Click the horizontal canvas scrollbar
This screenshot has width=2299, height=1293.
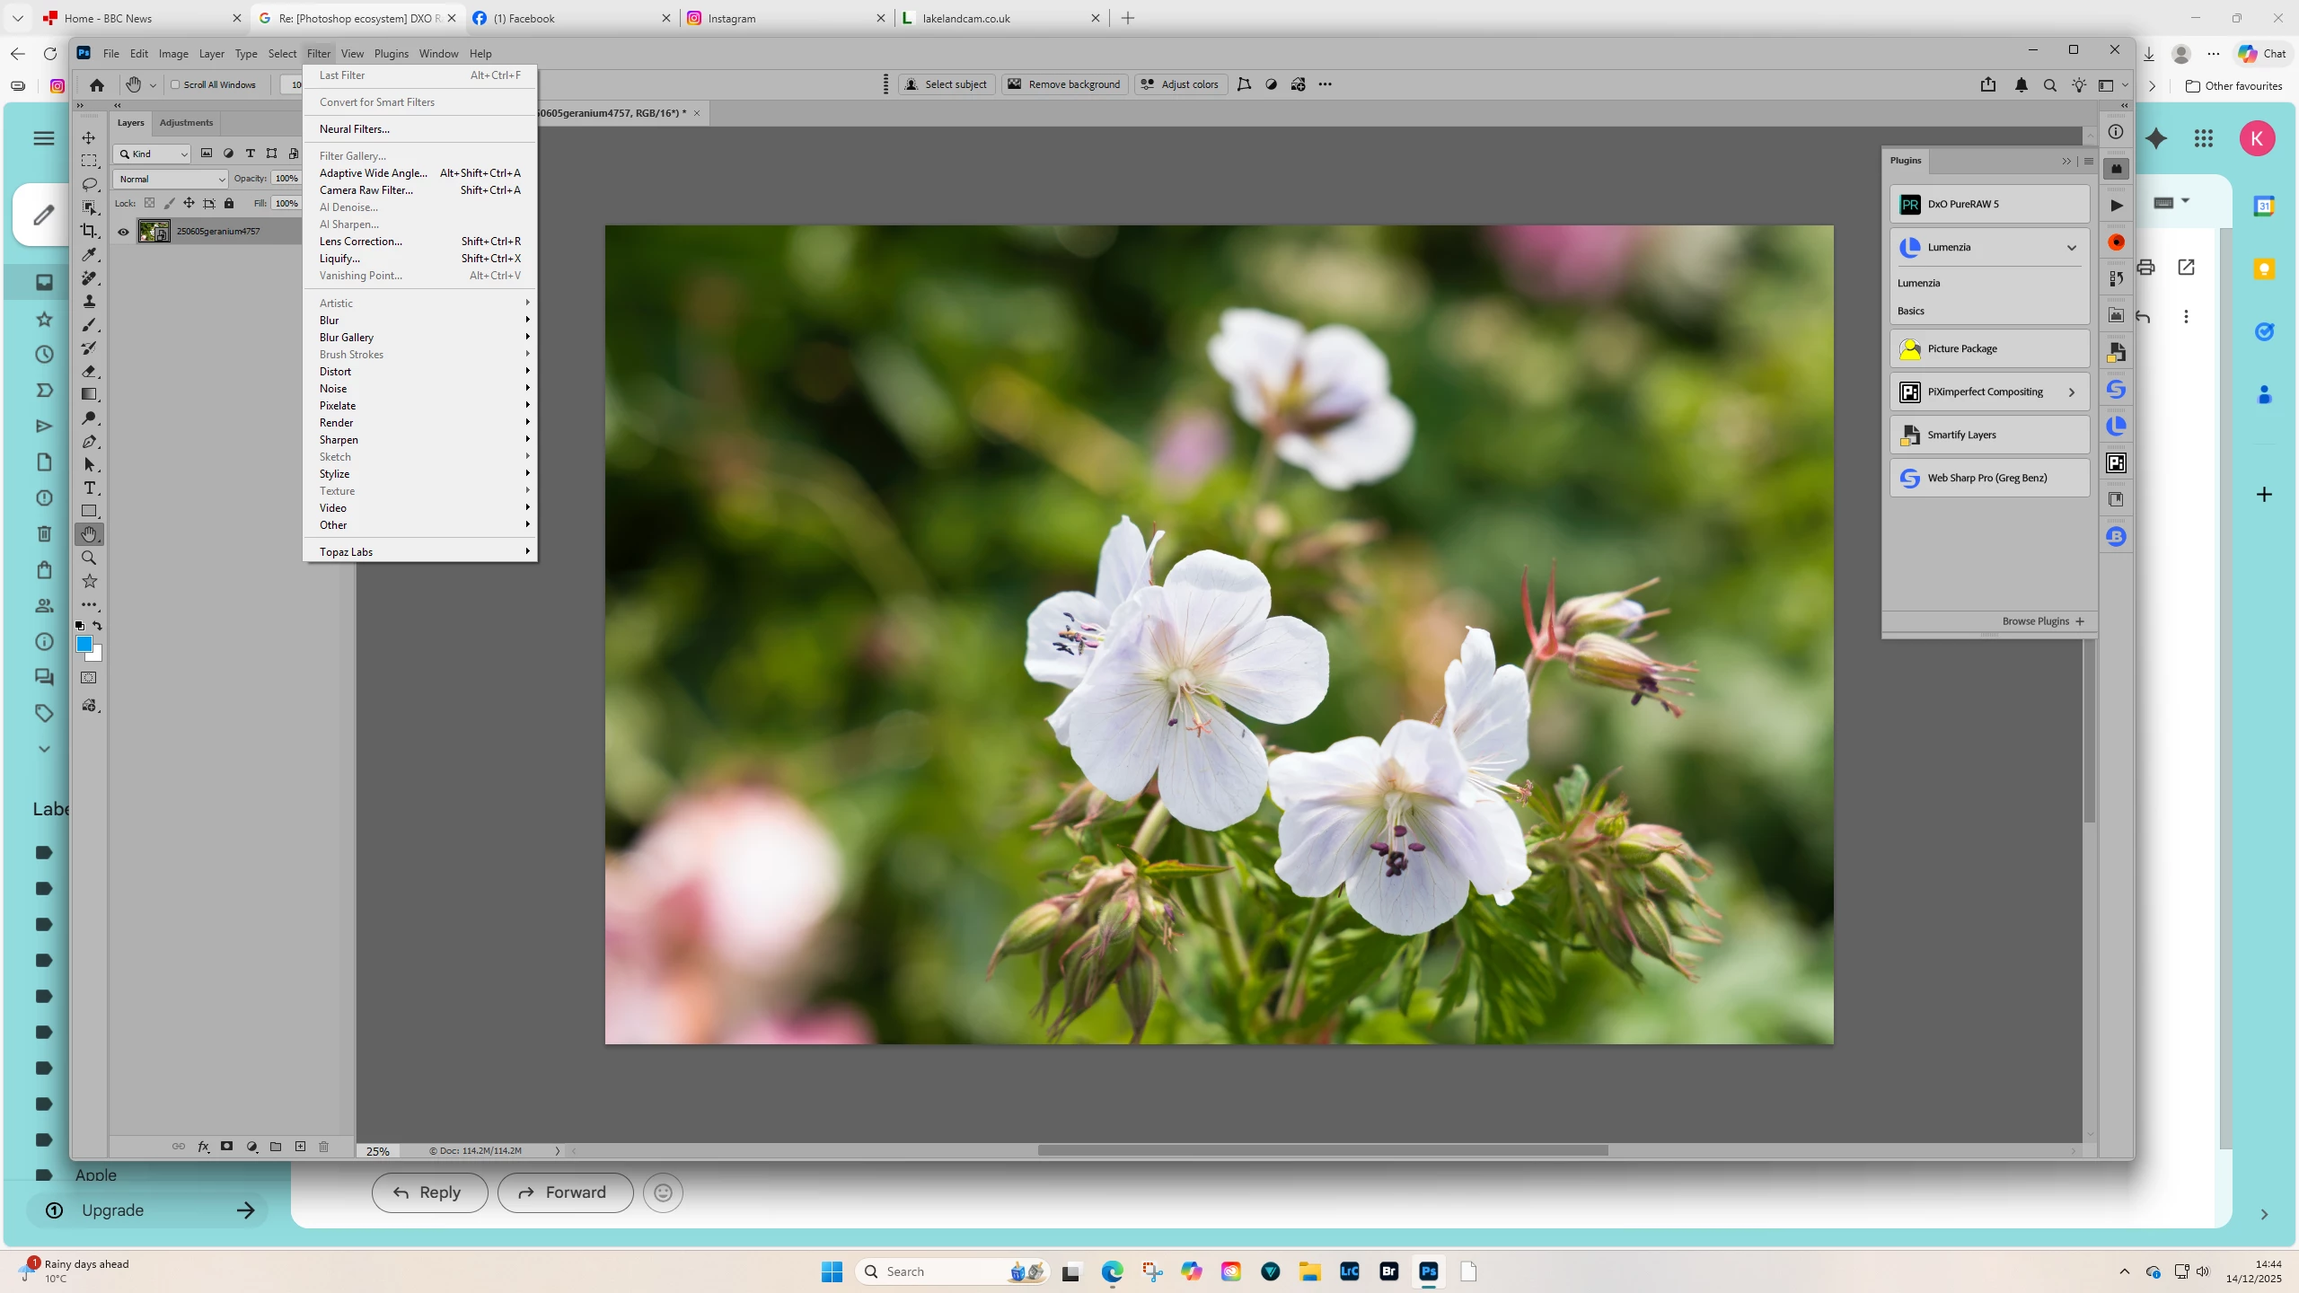pos(1322,1151)
